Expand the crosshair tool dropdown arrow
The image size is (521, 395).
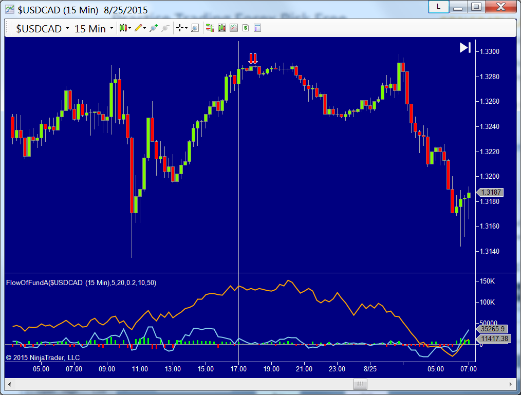pos(187,28)
